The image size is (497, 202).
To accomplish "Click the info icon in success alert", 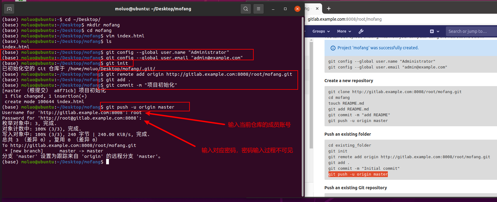I will tap(333, 48).
